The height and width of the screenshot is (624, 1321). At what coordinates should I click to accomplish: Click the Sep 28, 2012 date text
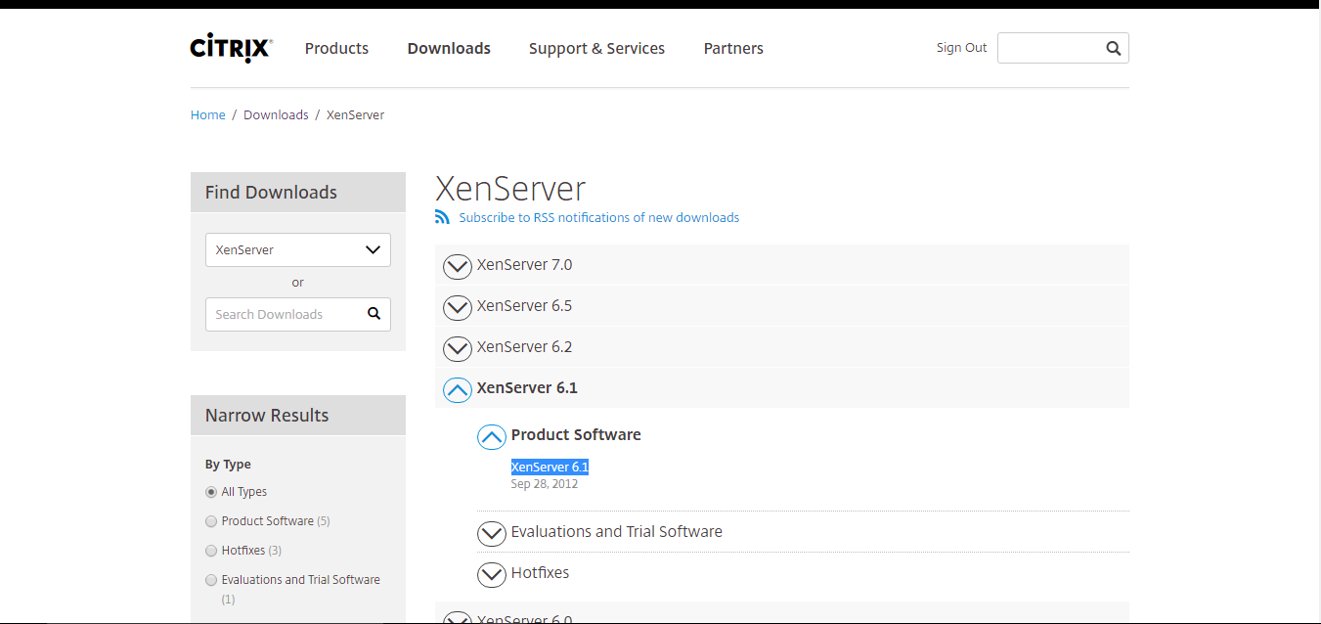coord(545,484)
